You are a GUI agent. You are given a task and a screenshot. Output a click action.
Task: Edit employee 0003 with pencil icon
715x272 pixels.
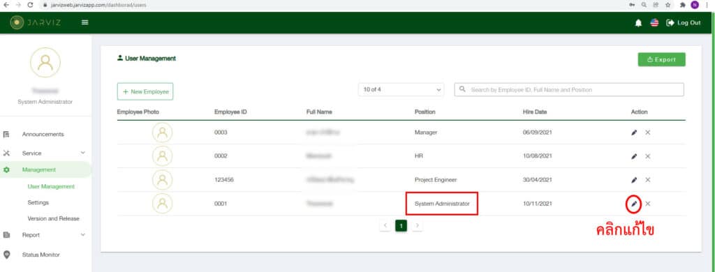tap(634, 133)
